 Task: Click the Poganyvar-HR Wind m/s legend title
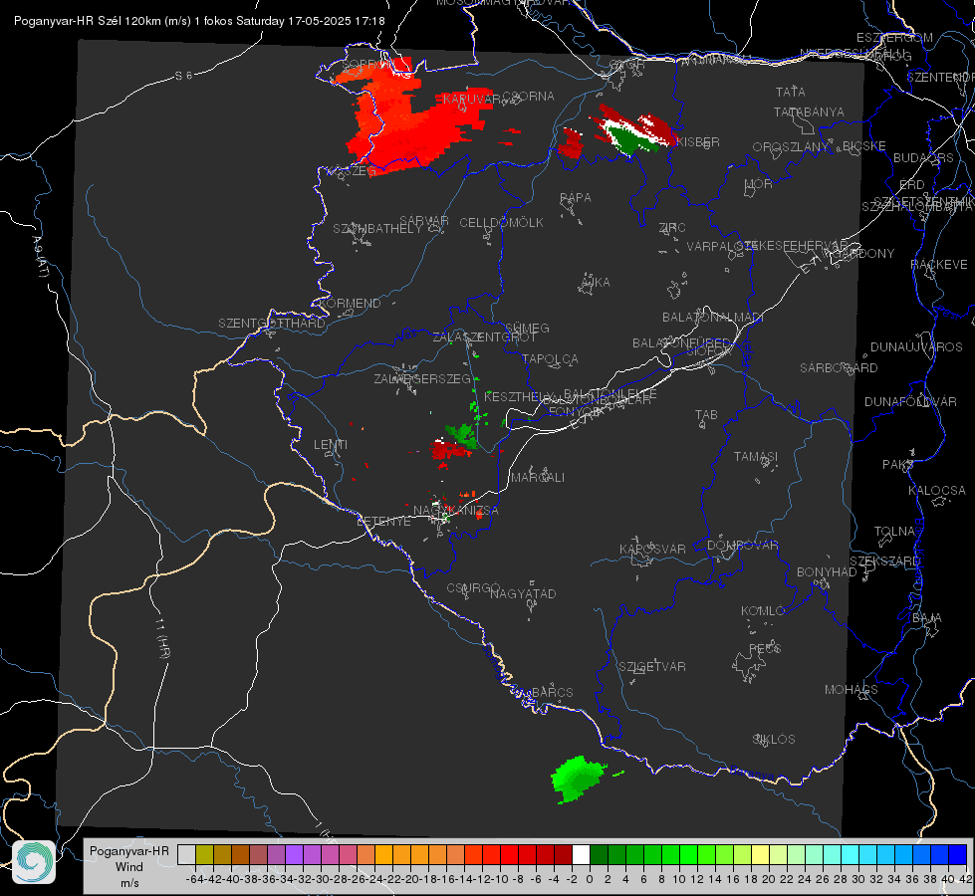pyautogui.click(x=129, y=867)
